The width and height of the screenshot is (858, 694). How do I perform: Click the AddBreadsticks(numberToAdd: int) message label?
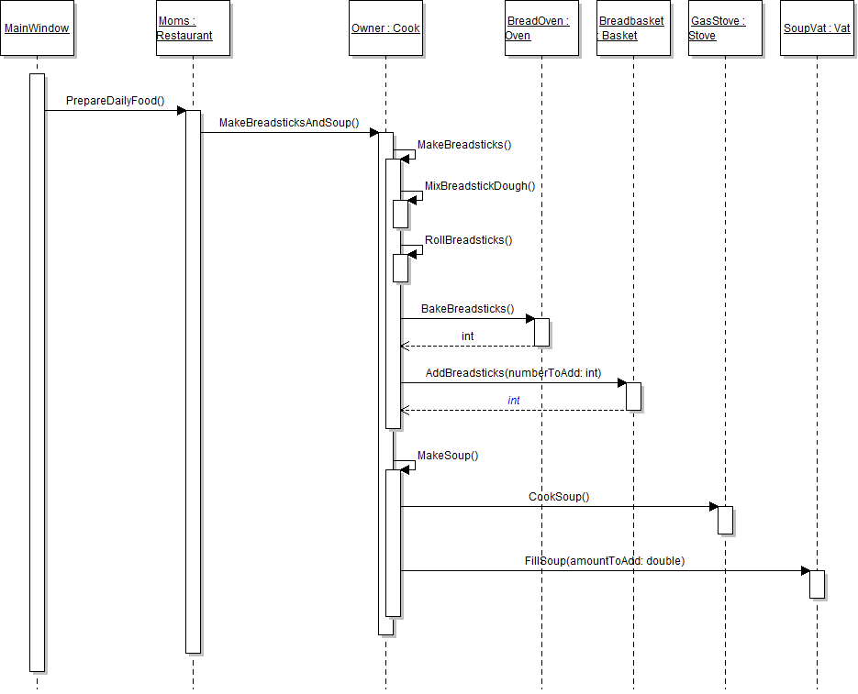513,373
